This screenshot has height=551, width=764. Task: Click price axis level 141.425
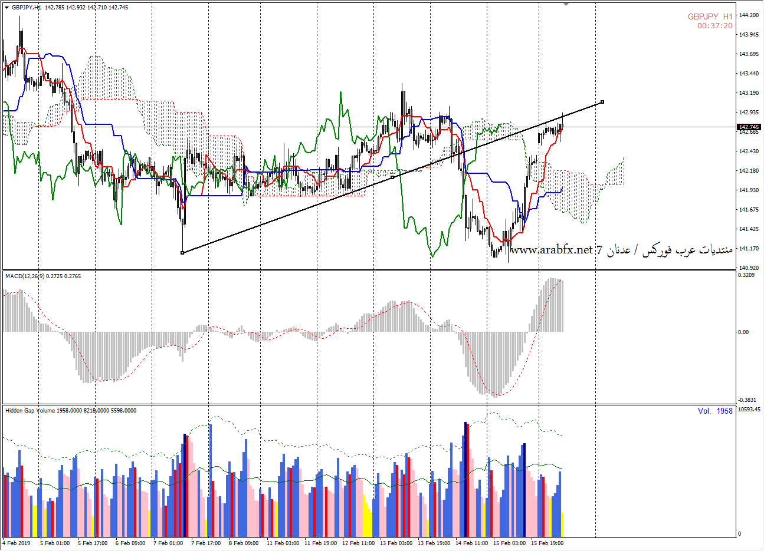[x=749, y=229]
